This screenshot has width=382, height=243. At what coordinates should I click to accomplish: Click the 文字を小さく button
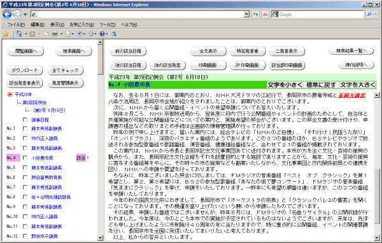pyautogui.click(x=285, y=85)
